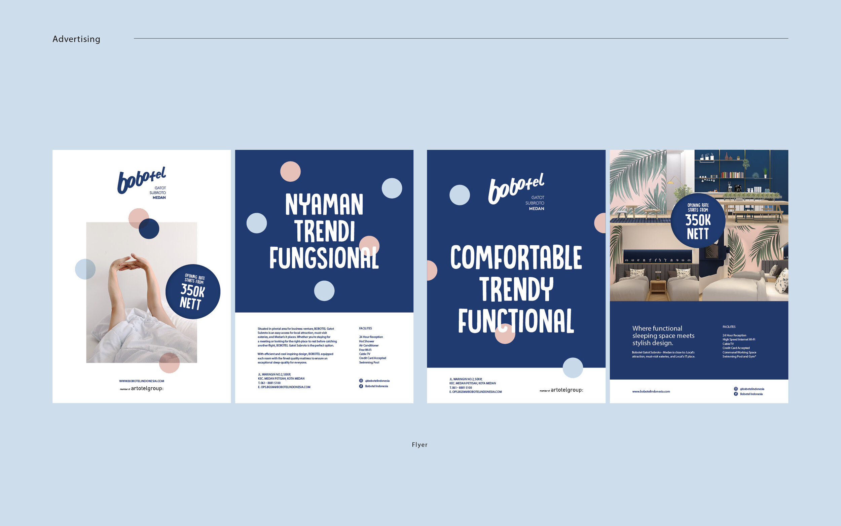Click the 'TRENDI' headline word
This screenshot has width=841, height=526.
pyautogui.click(x=325, y=231)
